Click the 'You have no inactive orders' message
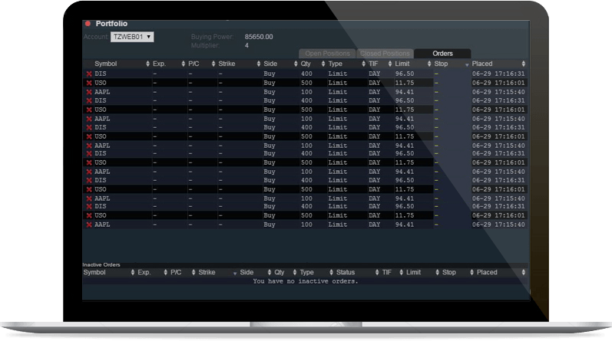 point(305,281)
